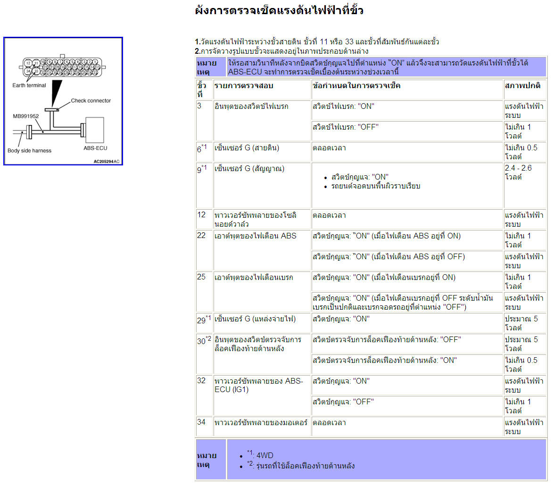This screenshot has height=484, width=553.
Task: Click เซ็นเซอร์ G (สายดิน) cell
Action: click(x=262, y=152)
